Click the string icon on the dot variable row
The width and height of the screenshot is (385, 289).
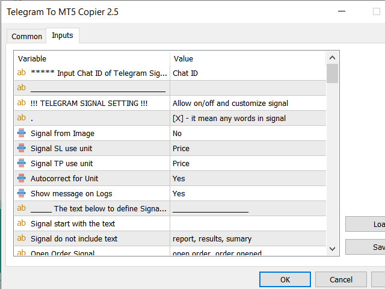[x=22, y=118]
